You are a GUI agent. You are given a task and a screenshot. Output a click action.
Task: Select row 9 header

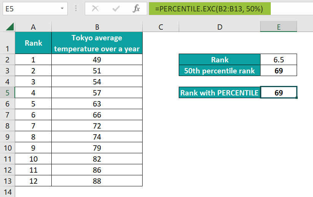pyautogui.click(x=7, y=137)
